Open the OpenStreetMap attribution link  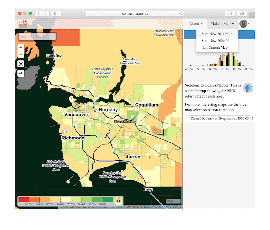(153, 207)
